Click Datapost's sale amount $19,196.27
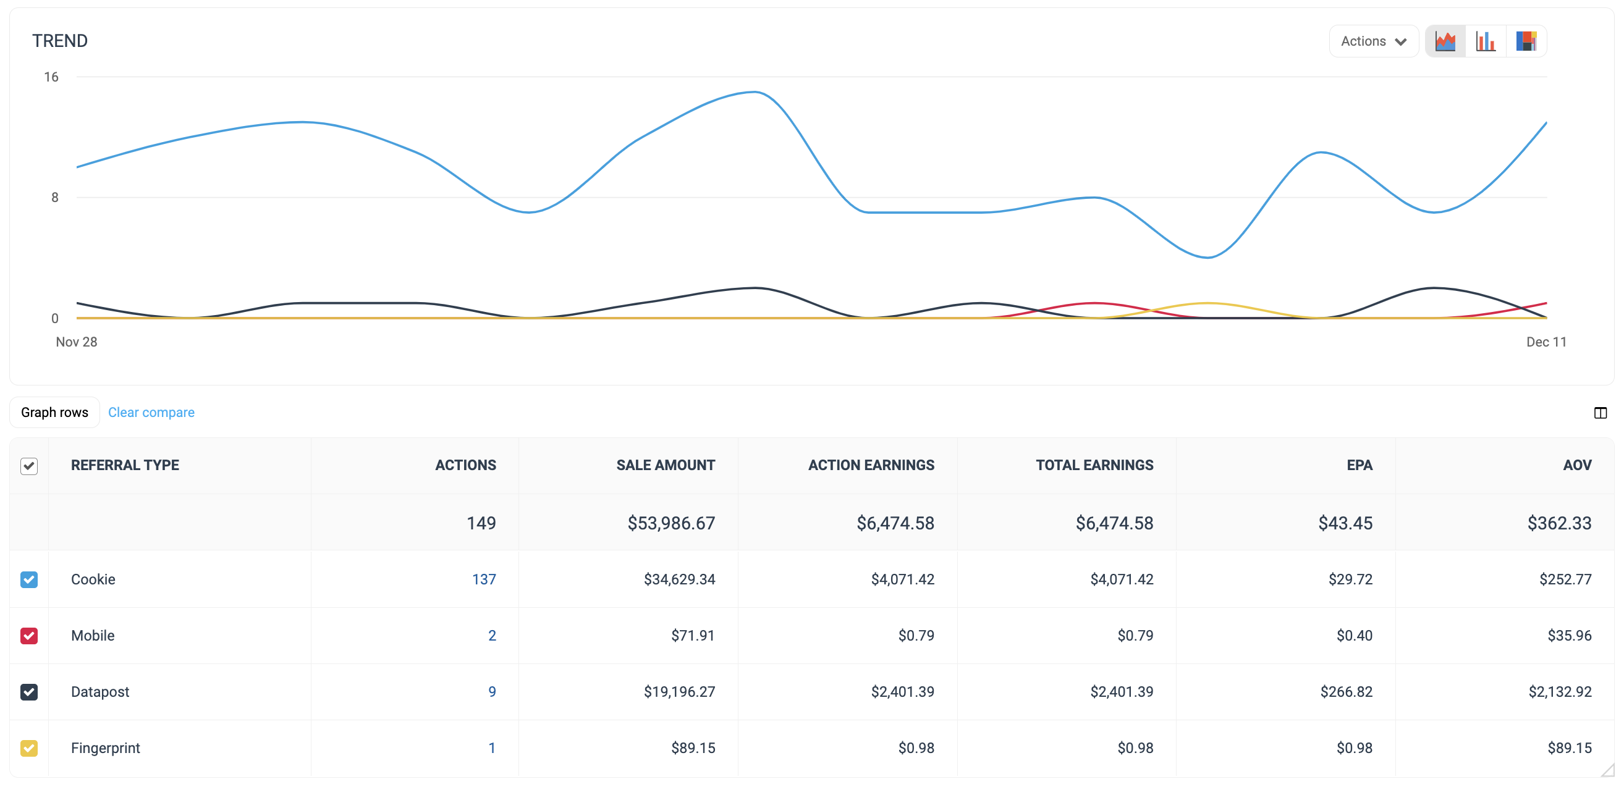Viewport: 1624px width, 787px height. (679, 691)
